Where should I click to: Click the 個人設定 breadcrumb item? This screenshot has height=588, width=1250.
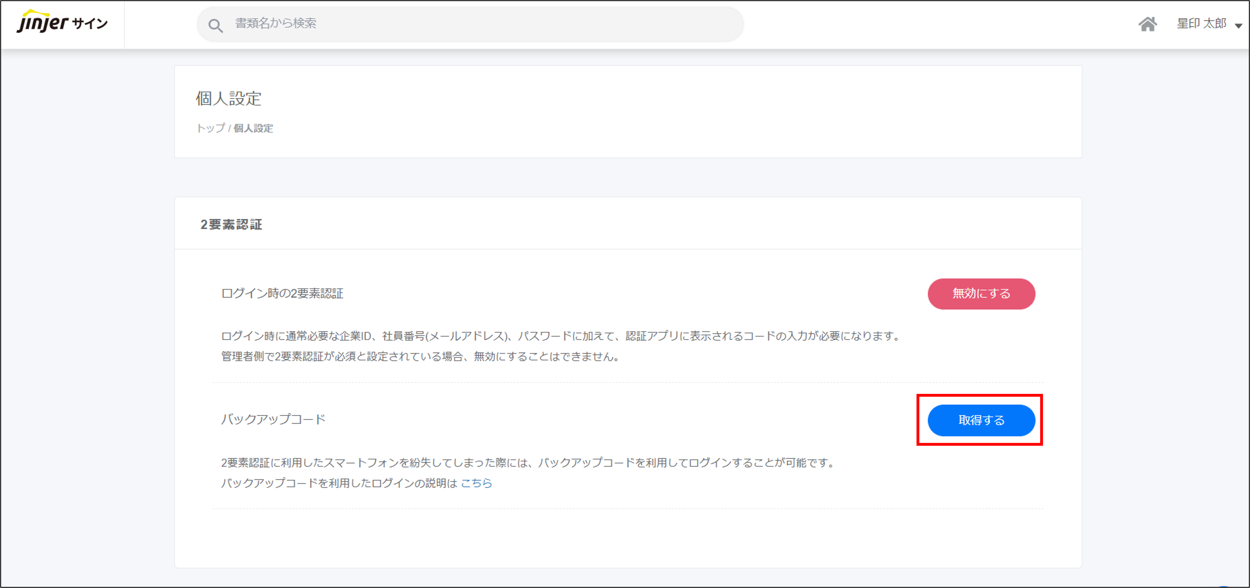point(253,128)
